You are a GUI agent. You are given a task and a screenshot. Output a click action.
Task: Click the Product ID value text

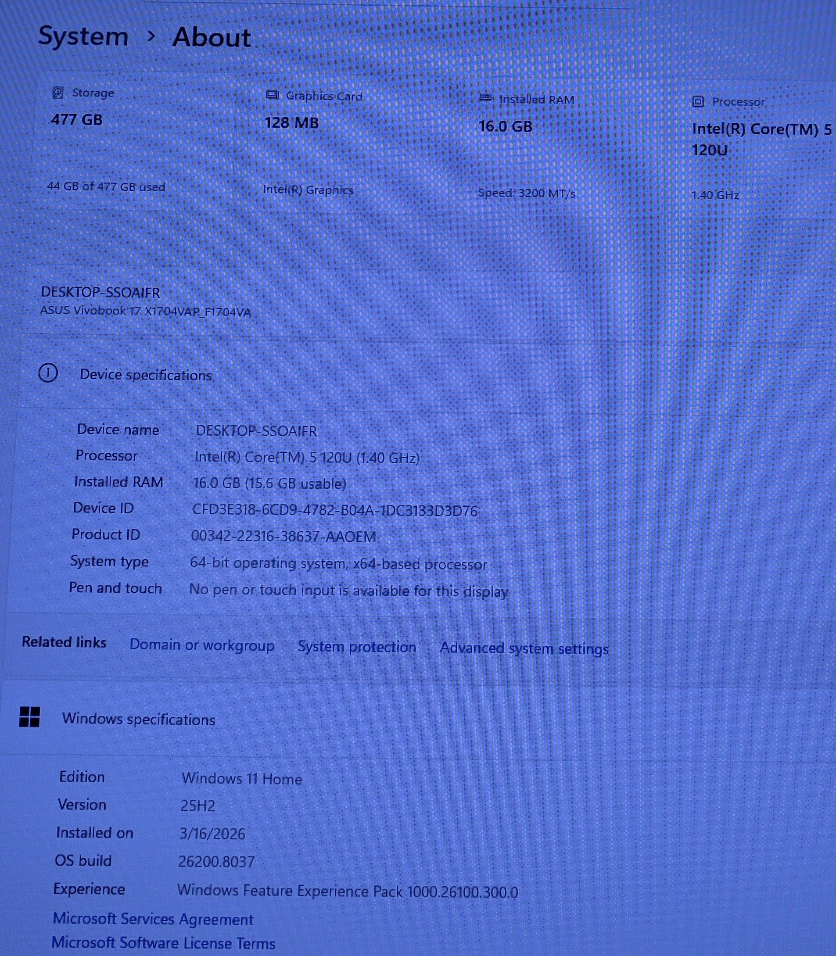click(x=283, y=537)
